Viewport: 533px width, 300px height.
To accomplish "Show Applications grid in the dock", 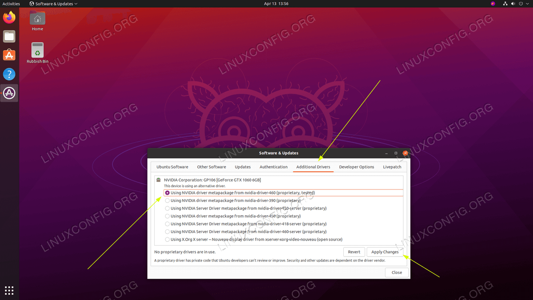I will pyautogui.click(x=9, y=291).
